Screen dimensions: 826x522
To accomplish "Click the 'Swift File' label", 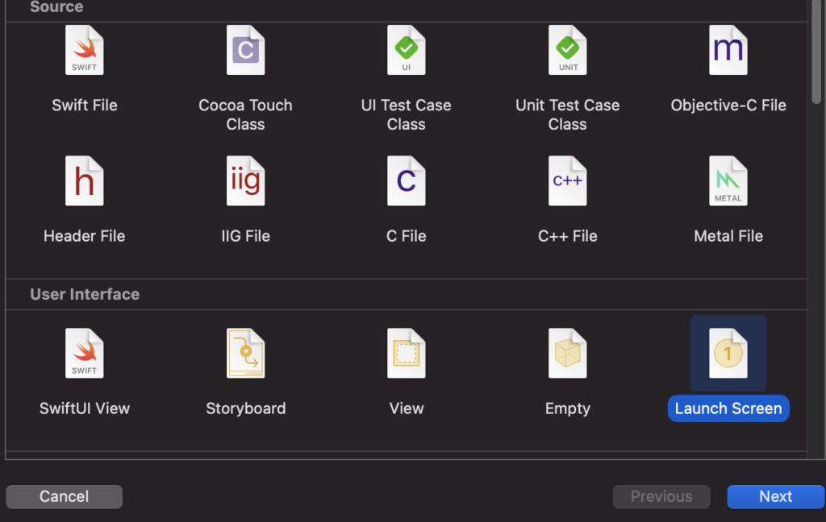I will click(84, 106).
